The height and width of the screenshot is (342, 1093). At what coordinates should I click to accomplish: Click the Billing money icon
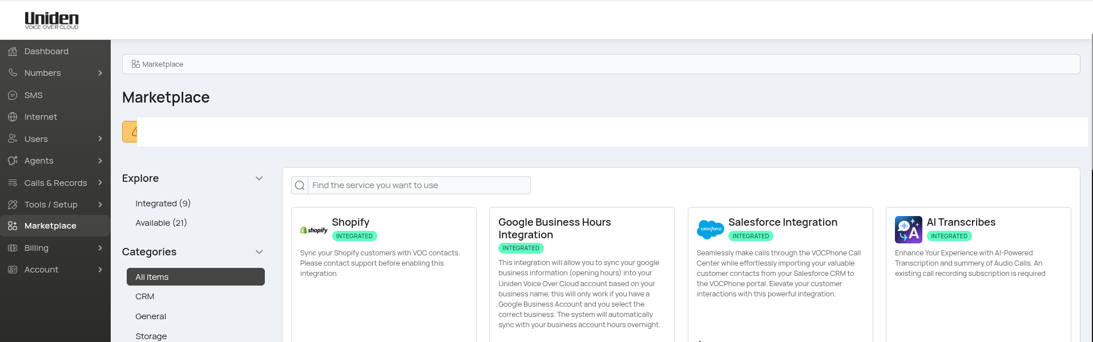[13, 248]
